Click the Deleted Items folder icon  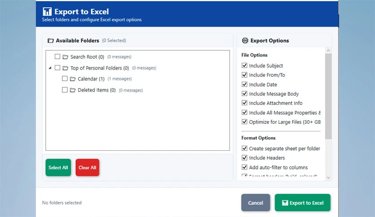coord(73,90)
